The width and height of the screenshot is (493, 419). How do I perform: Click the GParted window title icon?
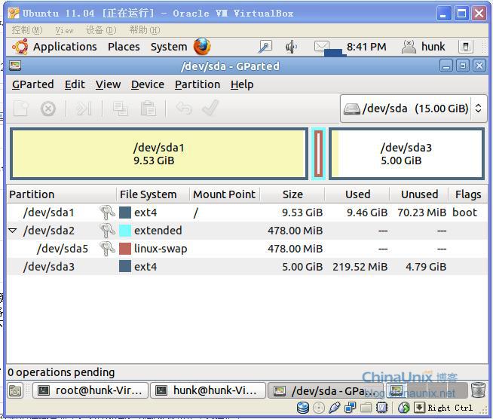15,66
